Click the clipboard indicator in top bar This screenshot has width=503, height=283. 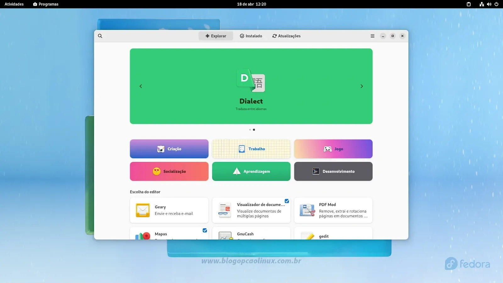click(469, 4)
